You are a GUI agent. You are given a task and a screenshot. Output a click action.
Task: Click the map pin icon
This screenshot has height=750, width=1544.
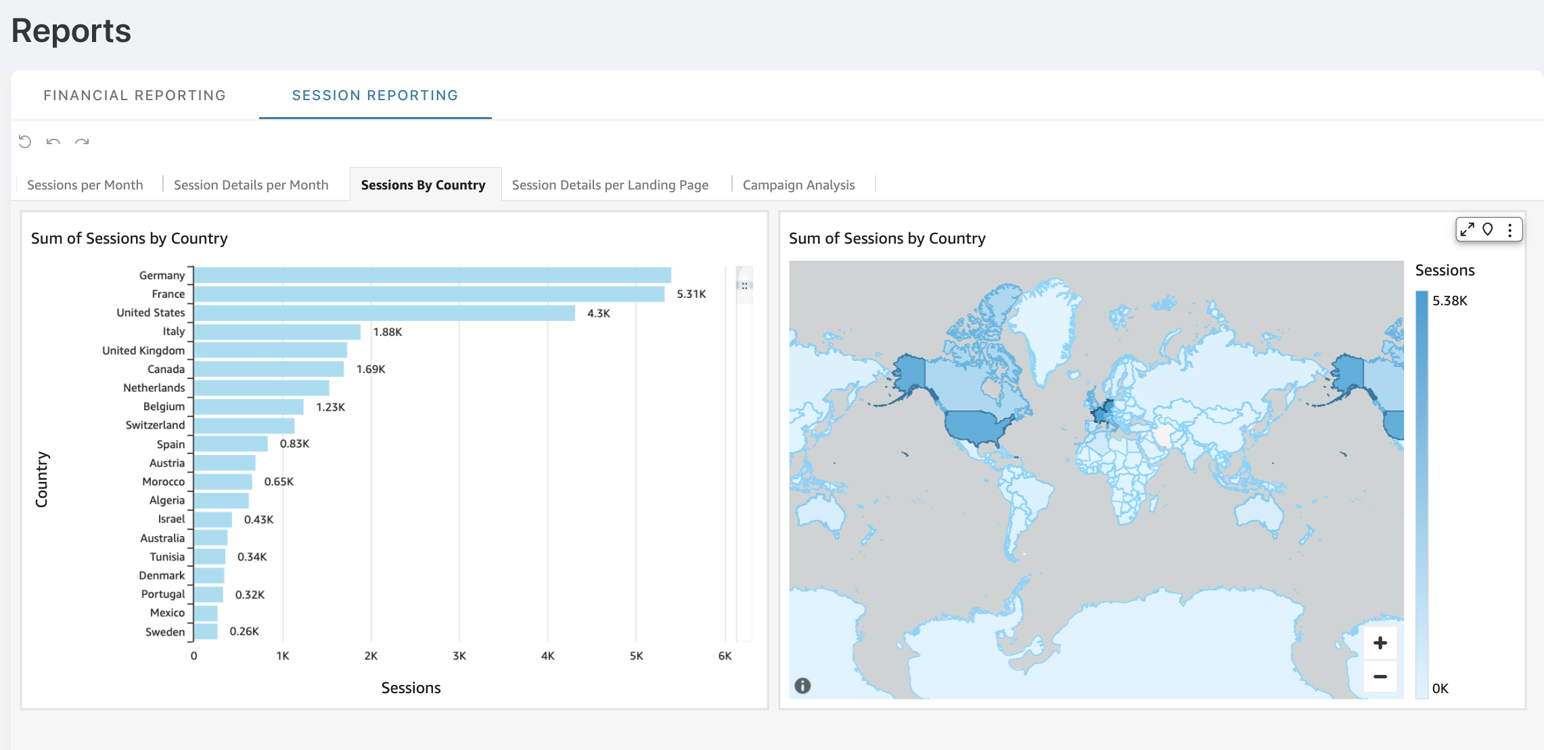(1487, 229)
